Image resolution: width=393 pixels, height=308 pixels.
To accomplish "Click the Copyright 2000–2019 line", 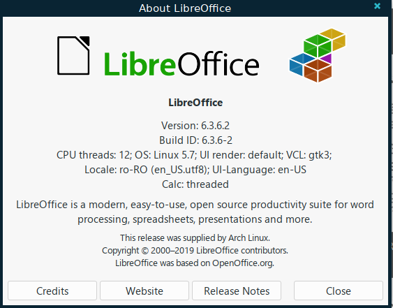I will tap(195, 250).
